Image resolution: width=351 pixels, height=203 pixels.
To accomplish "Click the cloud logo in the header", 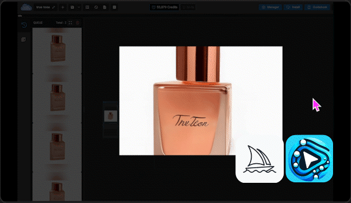I will point(26,7).
